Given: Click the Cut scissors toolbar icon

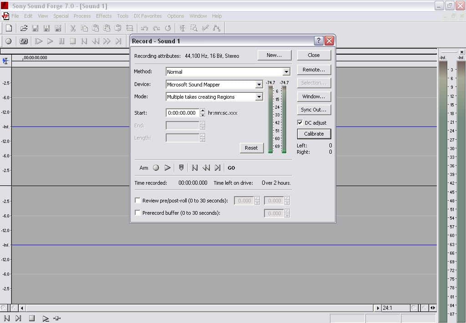Looking at the screenshot, I should [x=73, y=28].
